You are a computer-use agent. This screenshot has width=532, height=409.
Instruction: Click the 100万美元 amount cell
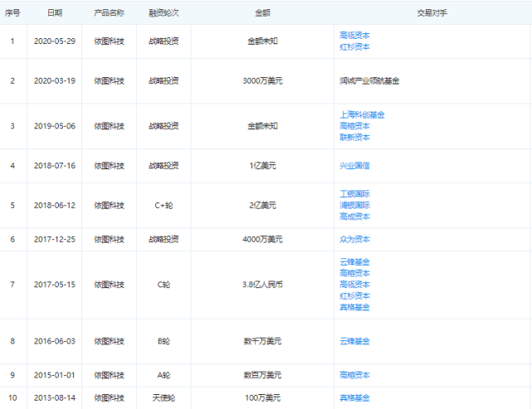262,397
